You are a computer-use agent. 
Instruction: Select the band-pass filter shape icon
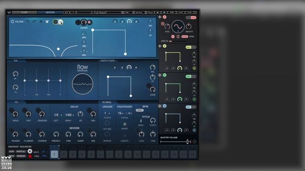(41, 21)
